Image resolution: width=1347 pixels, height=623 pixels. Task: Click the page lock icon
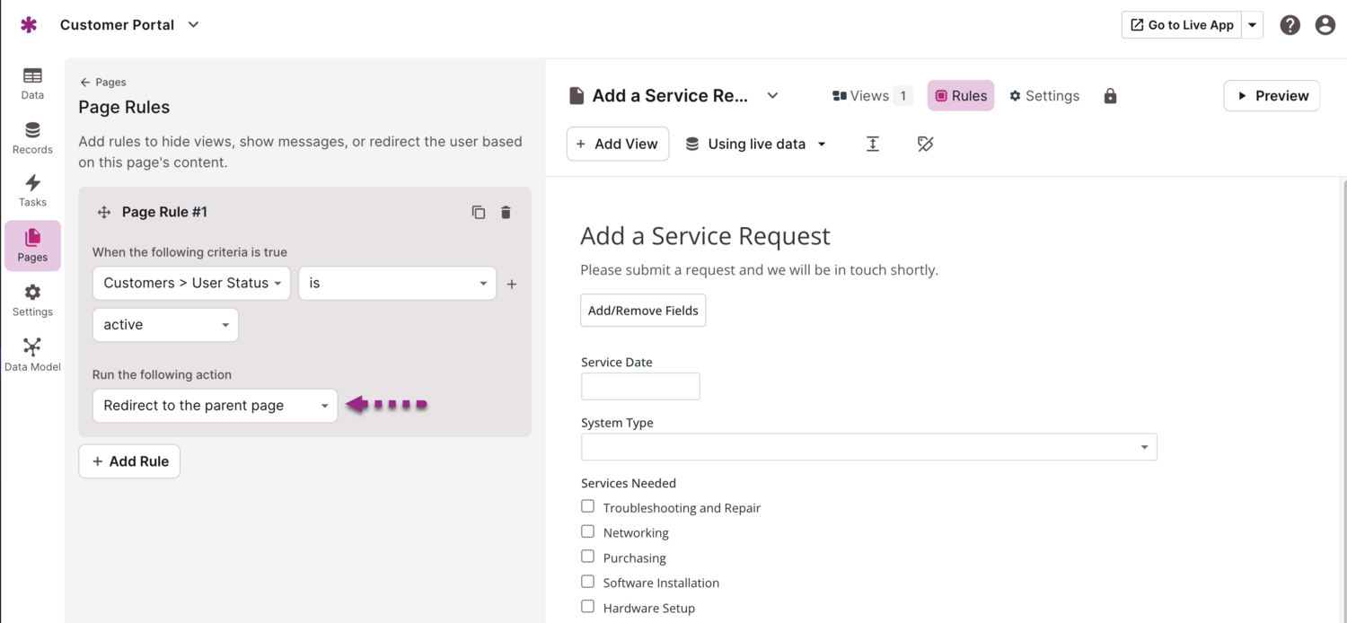coord(1110,96)
